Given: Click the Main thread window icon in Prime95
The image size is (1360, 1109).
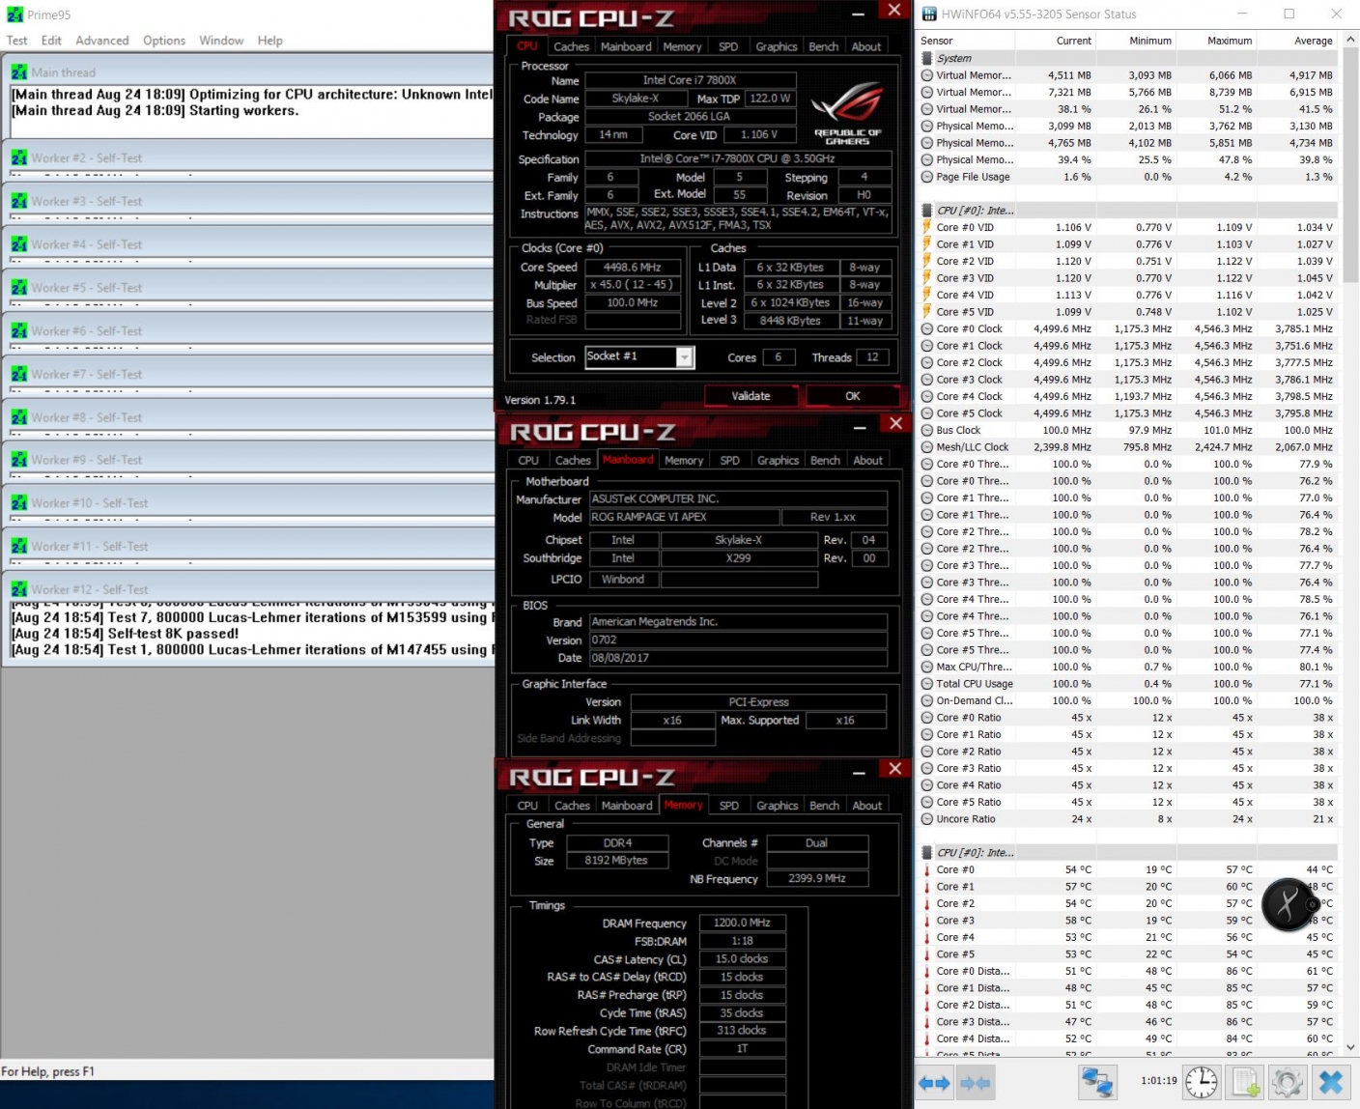Looking at the screenshot, I should (18, 72).
